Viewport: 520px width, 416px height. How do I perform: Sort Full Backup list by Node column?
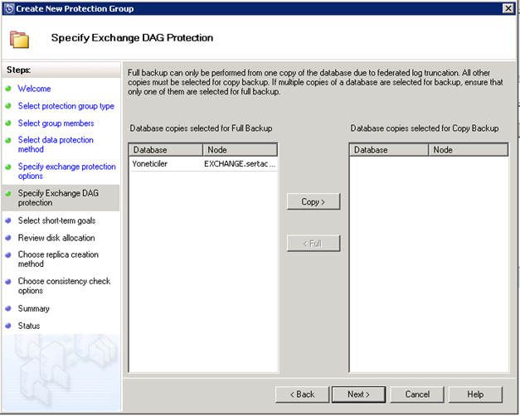(240, 150)
